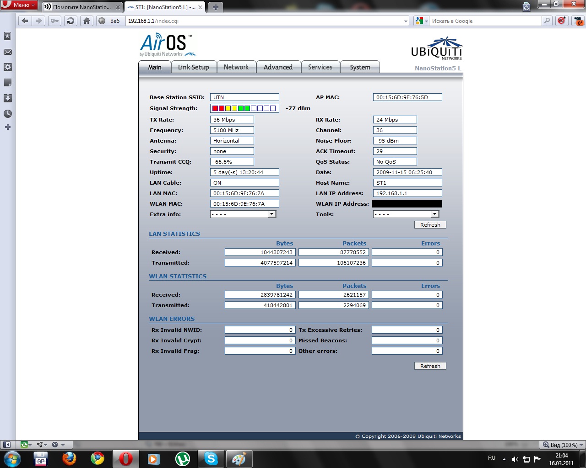Viewport: 586px width, 468px height.
Task: Open the Network tab
Action: [236, 67]
